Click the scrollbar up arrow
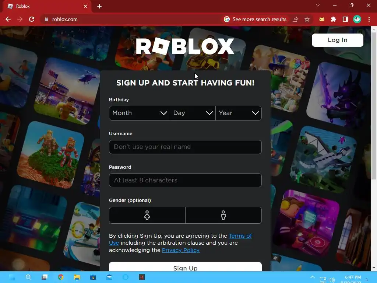Viewport: 377px width, 283px height. [x=374, y=29]
